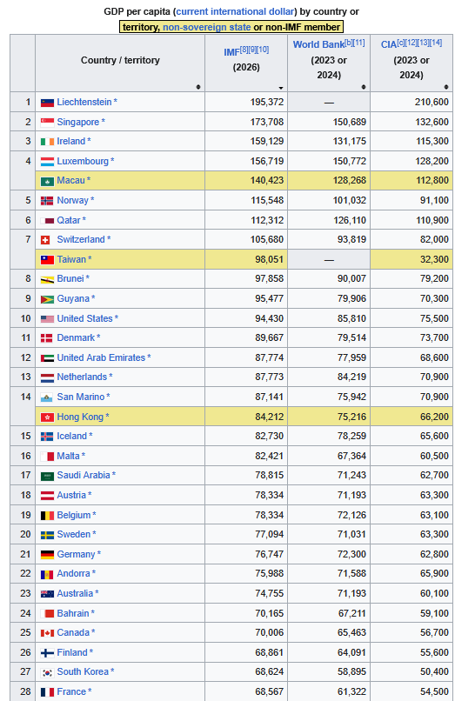Click the Sweden flag icon
The height and width of the screenshot is (701, 455).
point(47,535)
